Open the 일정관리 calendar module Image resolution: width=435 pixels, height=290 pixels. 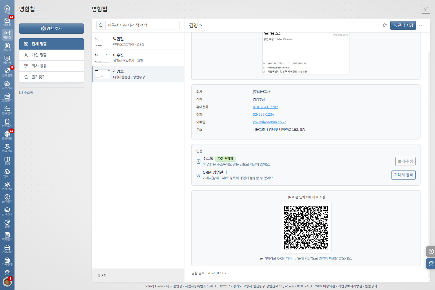(7, 97)
